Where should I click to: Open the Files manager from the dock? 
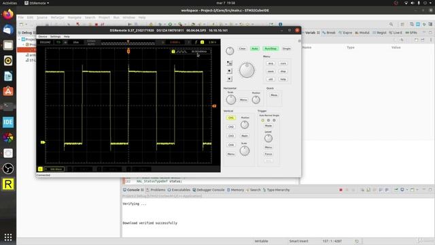8,45
